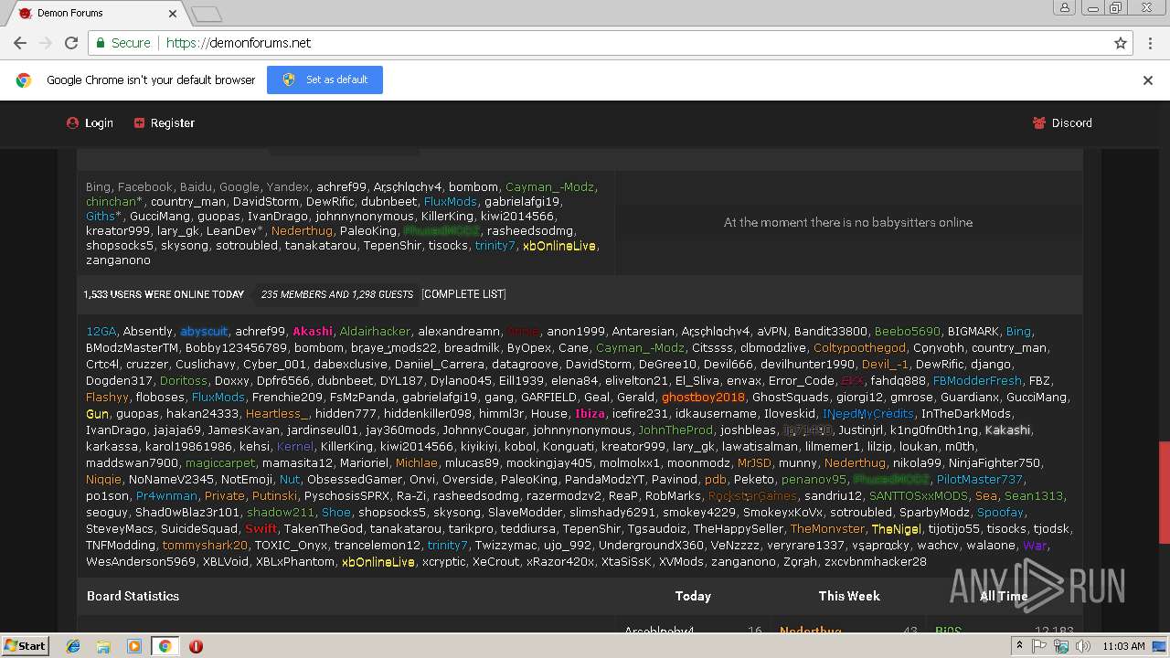Click the page vertical scrollbar thumb
The height and width of the screenshot is (658, 1170).
pos(1163,492)
